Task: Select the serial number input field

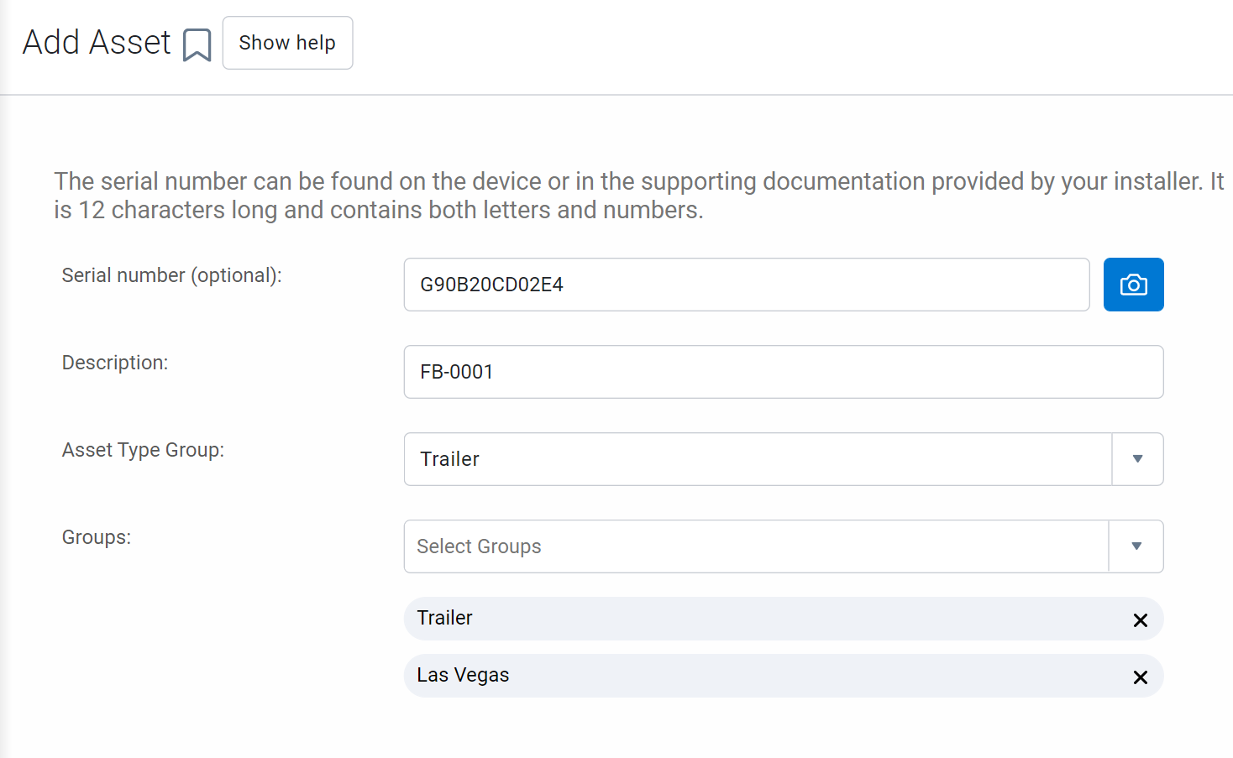Action: pos(746,285)
